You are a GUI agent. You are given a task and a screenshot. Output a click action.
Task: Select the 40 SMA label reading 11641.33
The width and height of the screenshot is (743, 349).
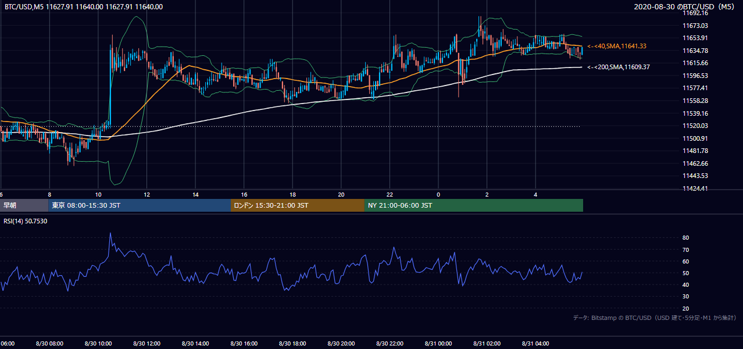pos(617,46)
